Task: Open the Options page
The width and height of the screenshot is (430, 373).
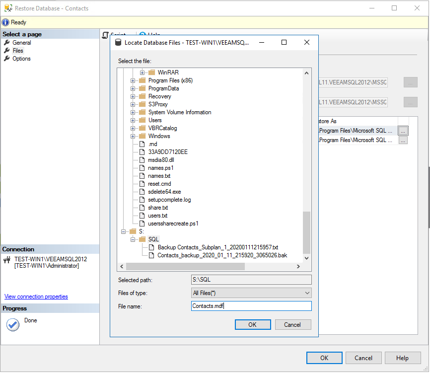Action: click(21, 59)
